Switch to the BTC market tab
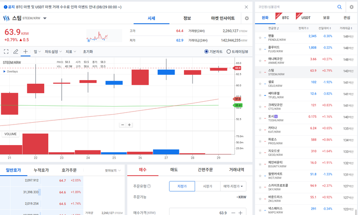Viewport: 358px width, 215px height. [x=285, y=18]
